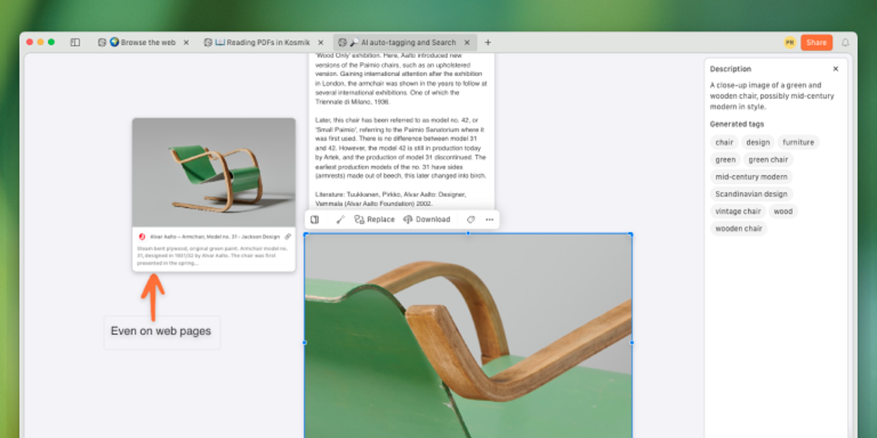Switch to Browse the web tab
Image resolution: width=877 pixels, height=438 pixels.
[143, 42]
